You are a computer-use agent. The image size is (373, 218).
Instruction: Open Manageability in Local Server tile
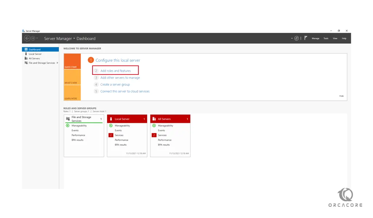pyautogui.click(x=122, y=126)
